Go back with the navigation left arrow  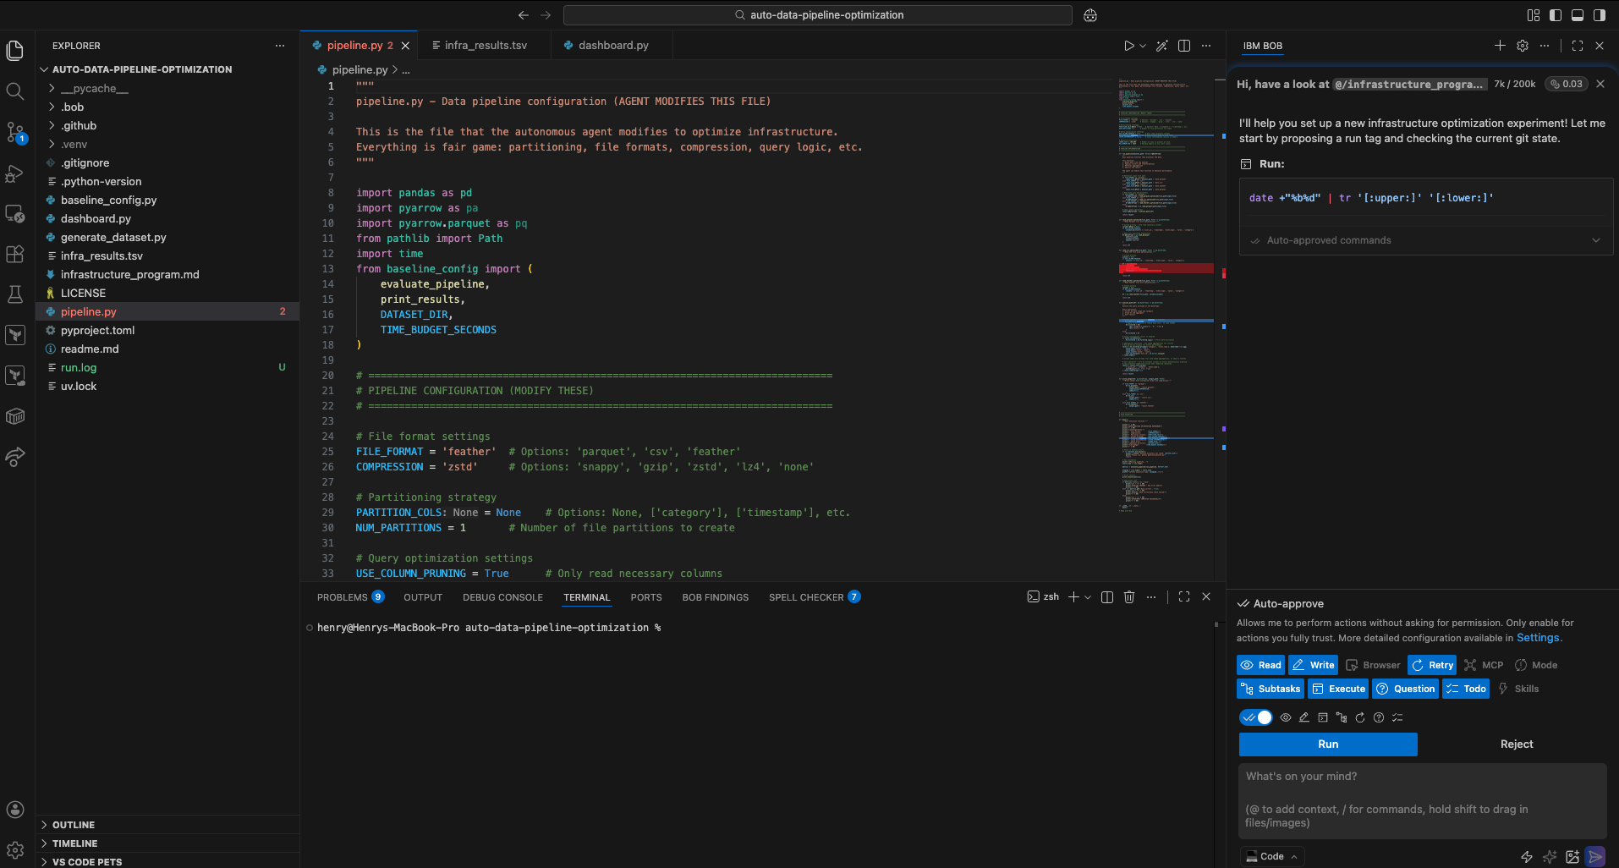coord(524,15)
